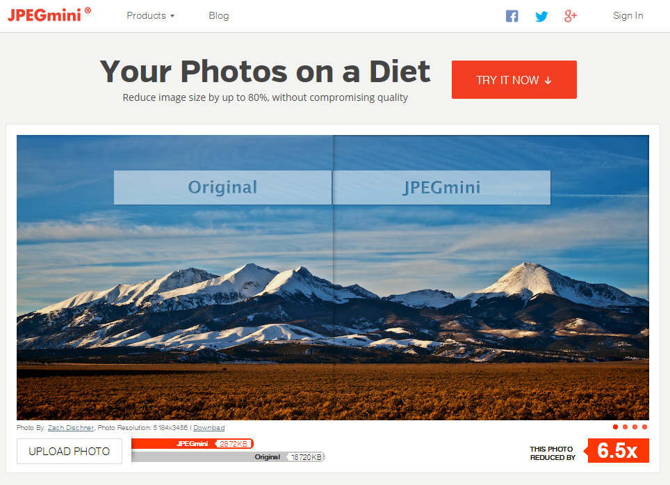This screenshot has width=670, height=485.
Task: Click the Original label overlay
Action: [x=222, y=187]
